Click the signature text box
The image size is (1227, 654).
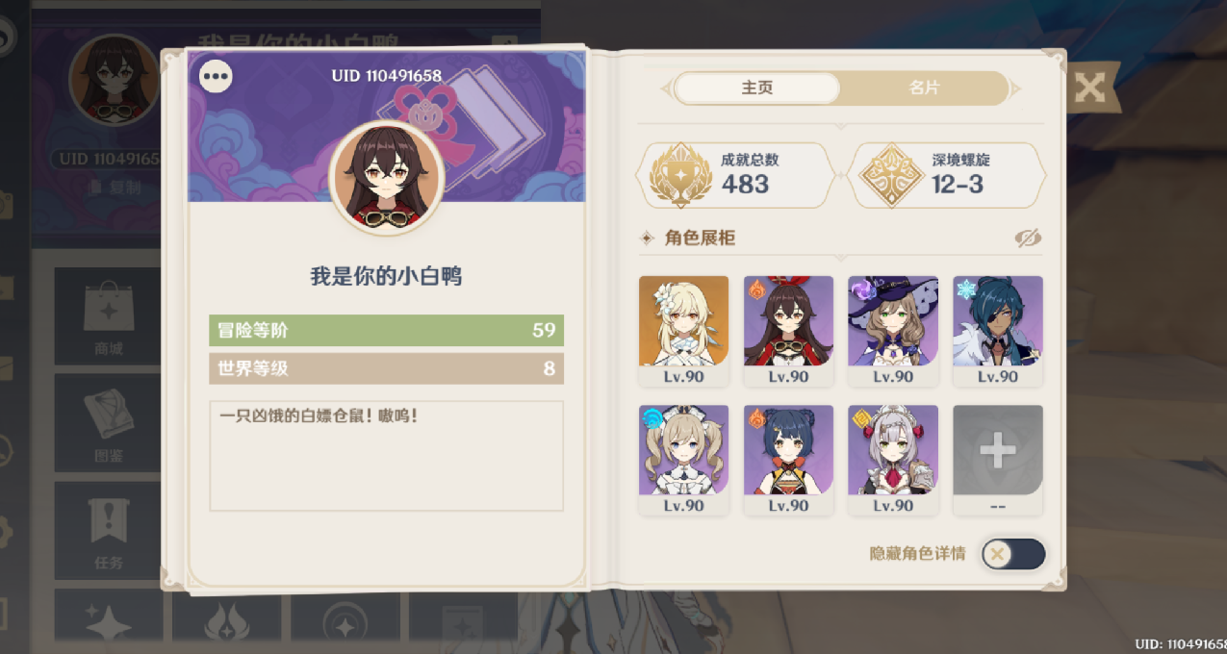tap(386, 456)
